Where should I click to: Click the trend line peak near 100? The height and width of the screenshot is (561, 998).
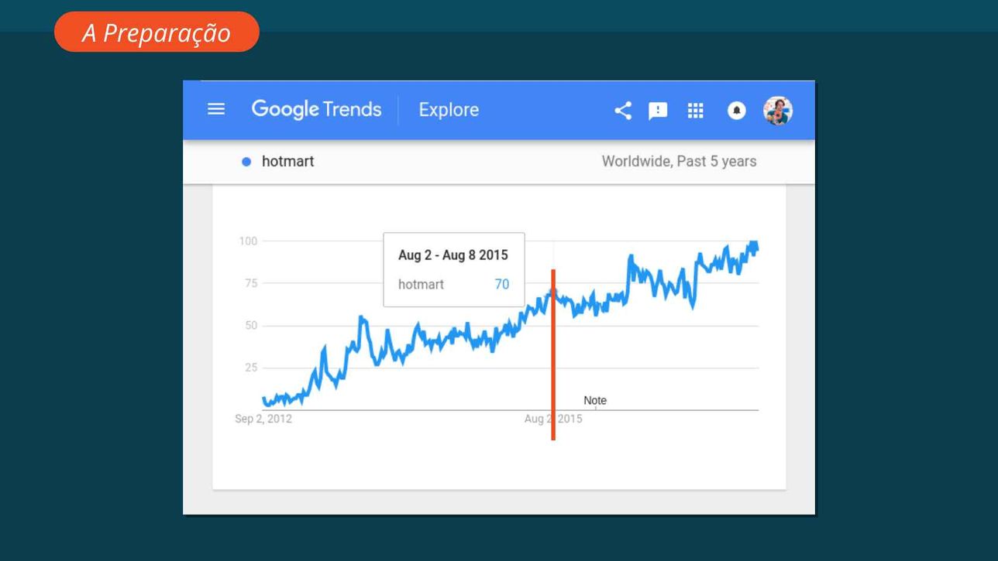tap(753, 246)
